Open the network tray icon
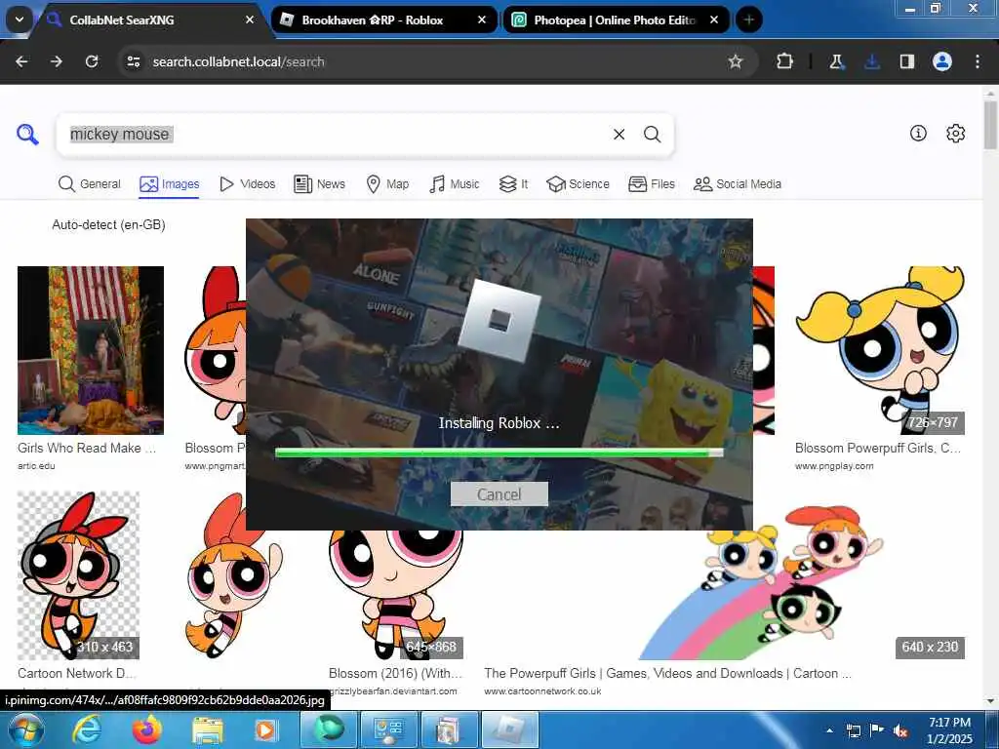This screenshot has width=999, height=749. [x=853, y=730]
